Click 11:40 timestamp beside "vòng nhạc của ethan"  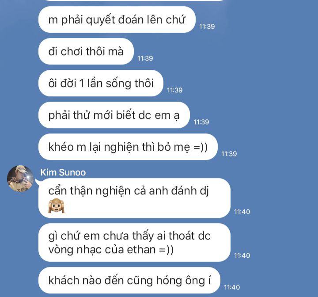pos(242,255)
